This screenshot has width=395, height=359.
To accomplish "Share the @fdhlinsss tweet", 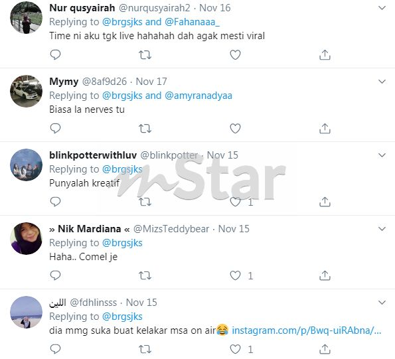I will coord(325,349).
